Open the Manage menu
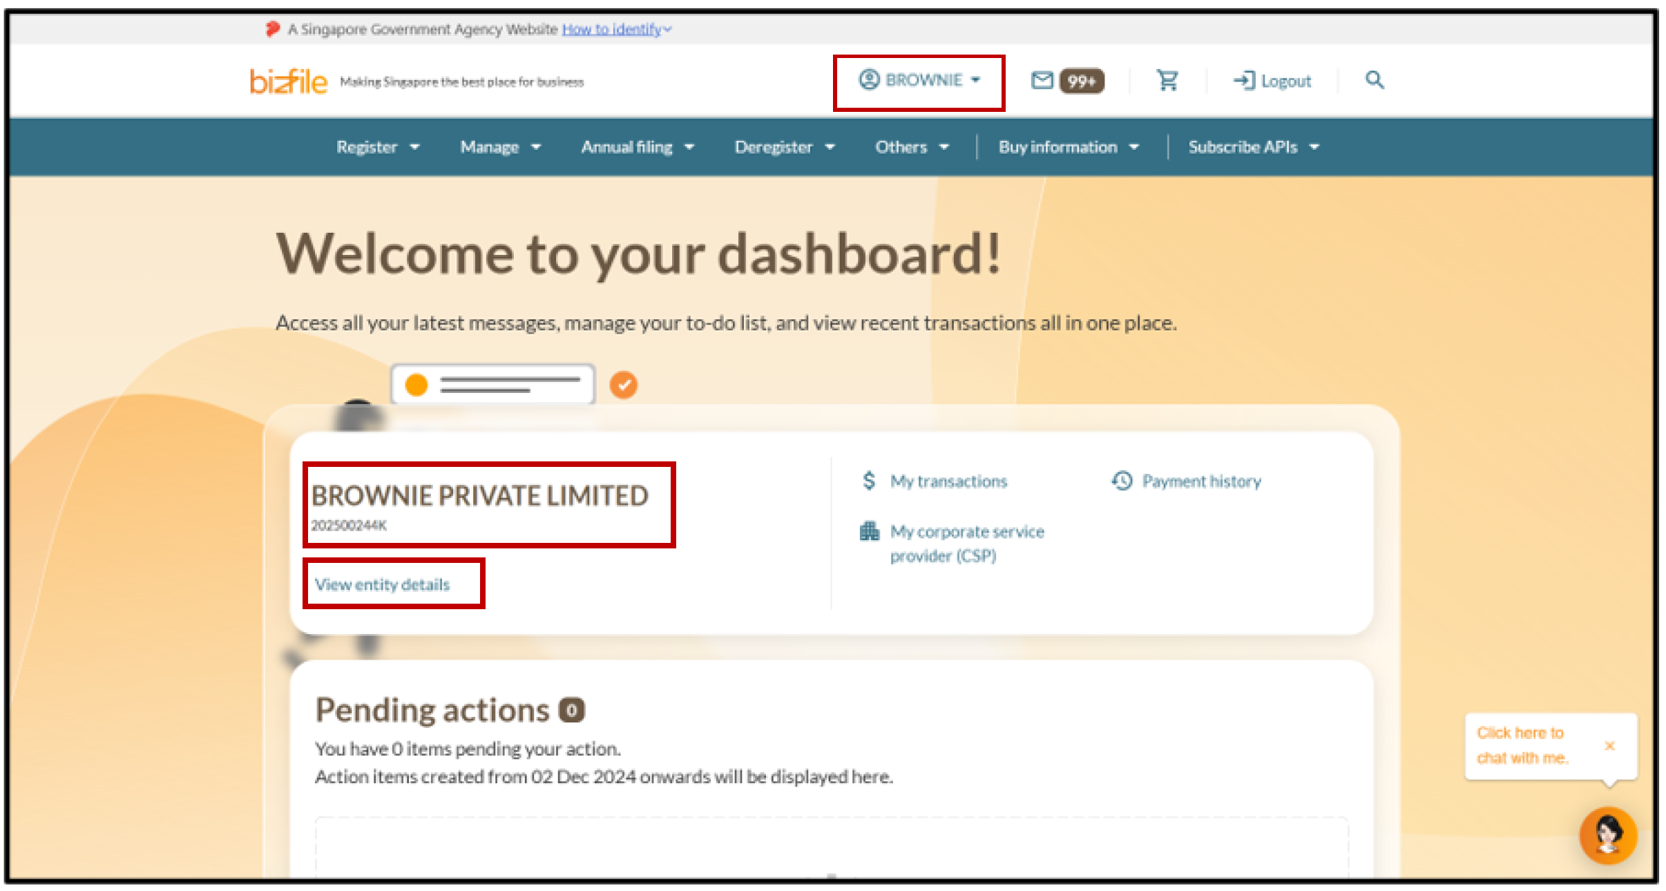1666x891 pixels. pyautogui.click(x=500, y=147)
